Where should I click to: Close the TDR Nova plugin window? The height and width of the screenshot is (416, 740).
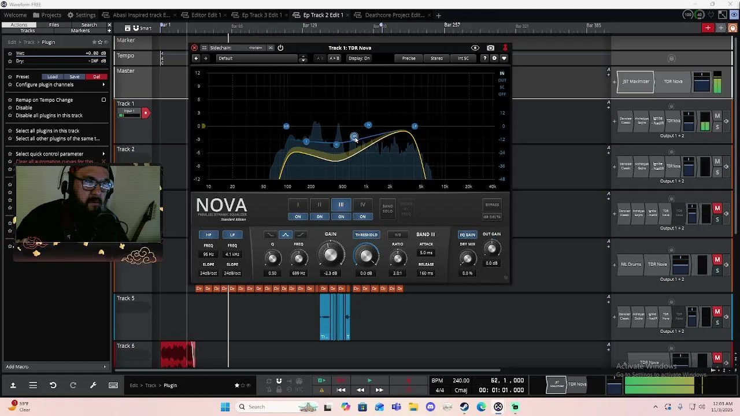point(194,48)
